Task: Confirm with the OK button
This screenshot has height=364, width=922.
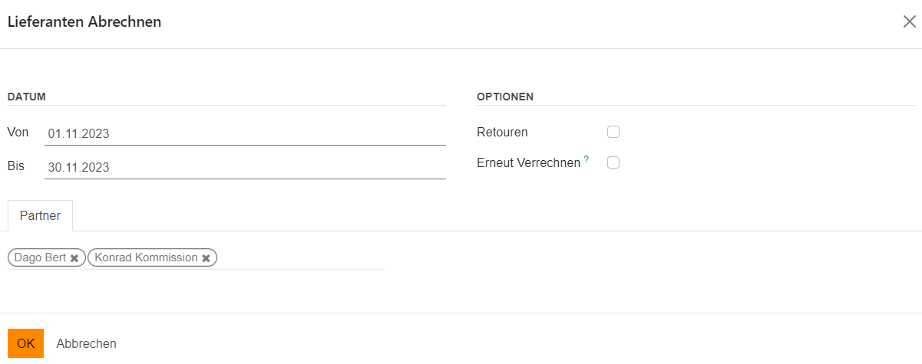Action: click(25, 343)
